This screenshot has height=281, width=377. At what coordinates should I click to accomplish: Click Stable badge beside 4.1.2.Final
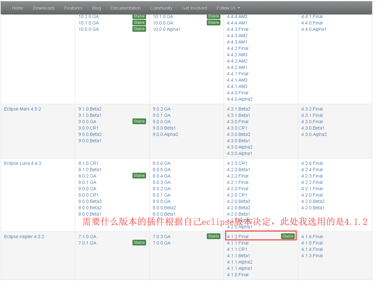288,236
